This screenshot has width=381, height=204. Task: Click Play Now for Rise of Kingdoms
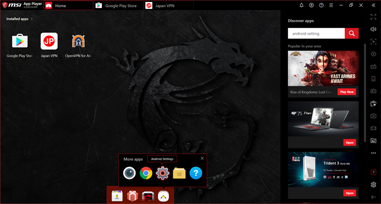pyautogui.click(x=347, y=92)
